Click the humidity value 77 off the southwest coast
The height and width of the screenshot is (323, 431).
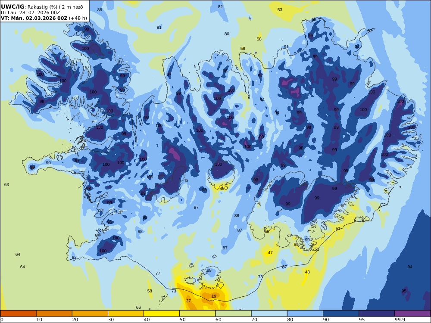(158, 273)
